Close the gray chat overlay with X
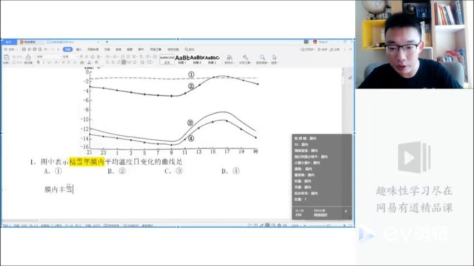Screen dimensions: 474x266 pos(346,211)
